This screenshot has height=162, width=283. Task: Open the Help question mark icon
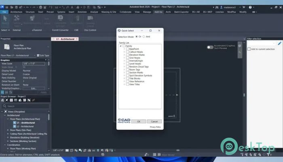(250, 7)
